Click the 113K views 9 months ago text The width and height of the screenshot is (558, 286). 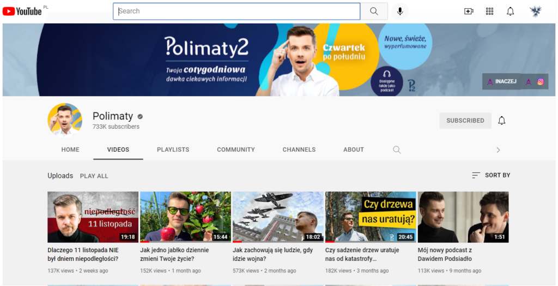click(450, 271)
